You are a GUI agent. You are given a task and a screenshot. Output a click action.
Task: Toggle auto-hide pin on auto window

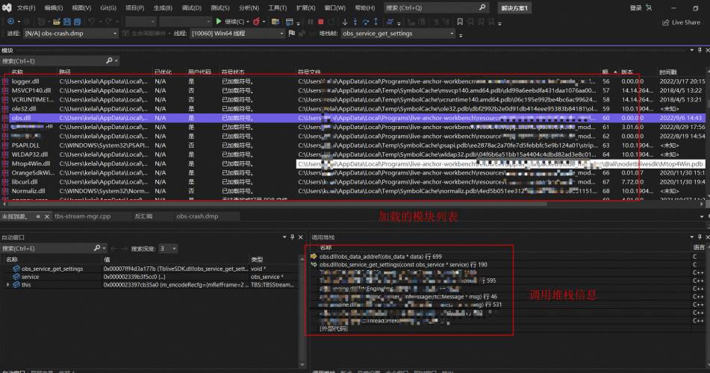(x=293, y=237)
